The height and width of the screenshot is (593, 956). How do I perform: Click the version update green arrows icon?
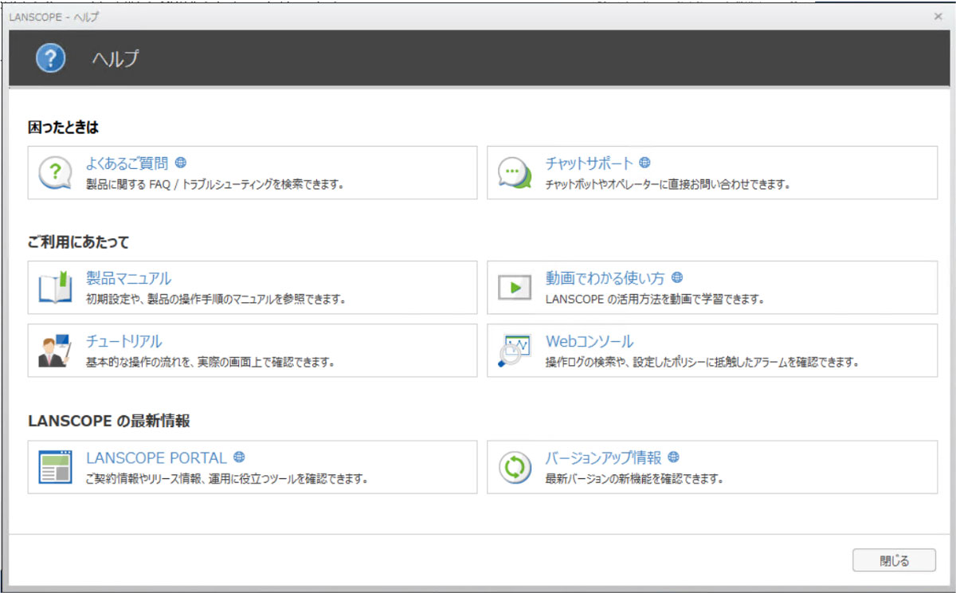tap(515, 467)
